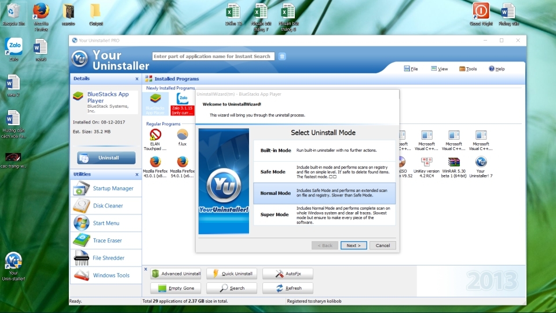Click 'Newly Installed Programs' group label
The height and width of the screenshot is (313, 556).
[x=170, y=88]
